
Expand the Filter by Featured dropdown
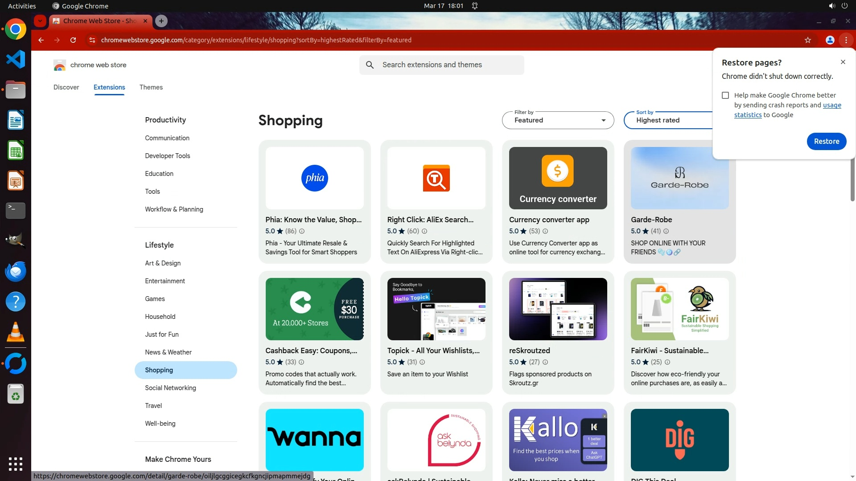[558, 120]
